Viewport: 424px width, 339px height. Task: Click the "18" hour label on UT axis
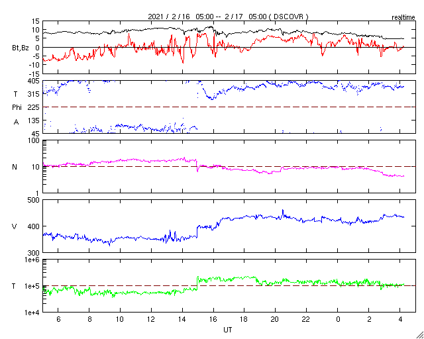point(244,320)
